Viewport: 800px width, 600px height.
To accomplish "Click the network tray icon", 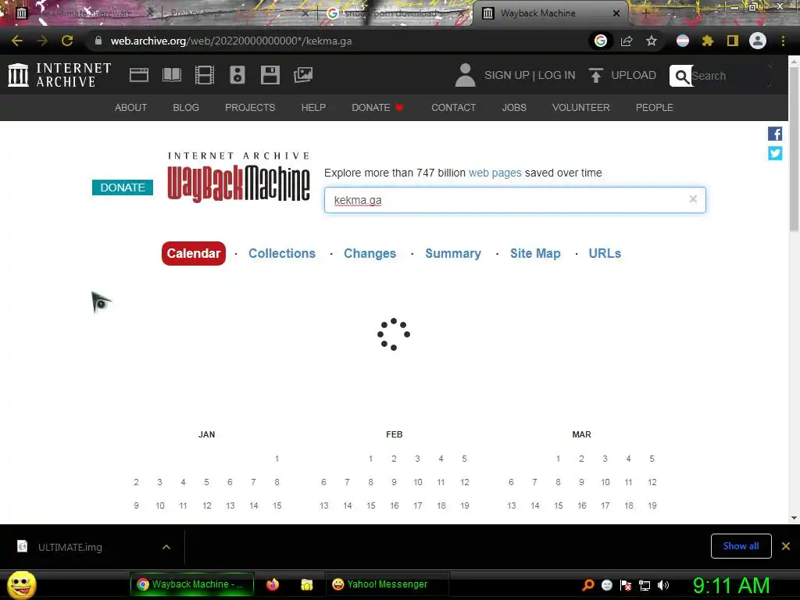I will tap(645, 585).
